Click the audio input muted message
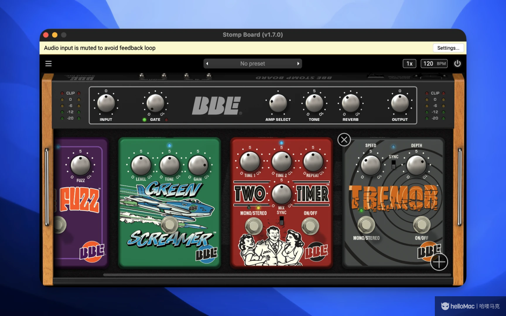This screenshot has height=316, width=506. click(x=100, y=48)
